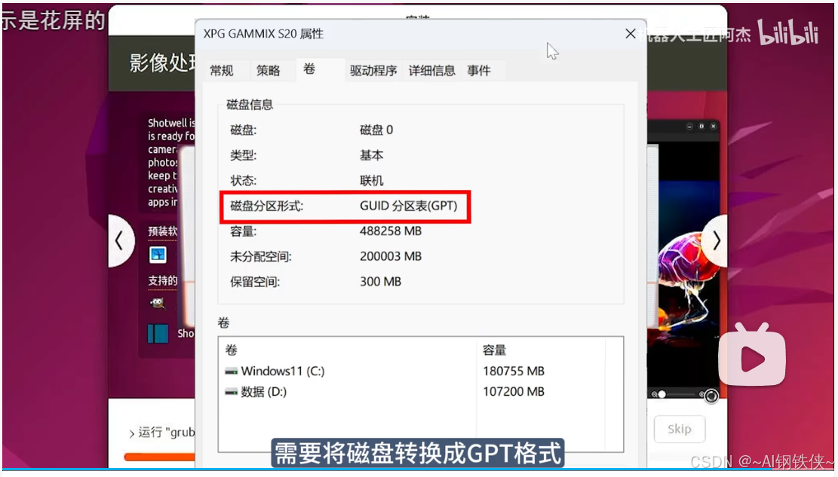838x477 pixels.
Task: Click the Windows11 (C:) drive icon
Action: point(231,372)
